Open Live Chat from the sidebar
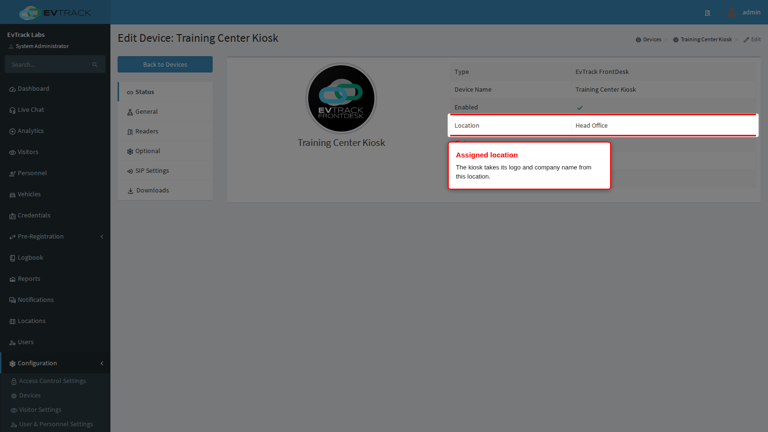 27,110
